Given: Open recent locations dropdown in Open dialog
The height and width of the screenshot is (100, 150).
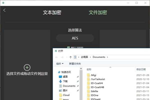Looking at the screenshot, I should click(67, 57).
